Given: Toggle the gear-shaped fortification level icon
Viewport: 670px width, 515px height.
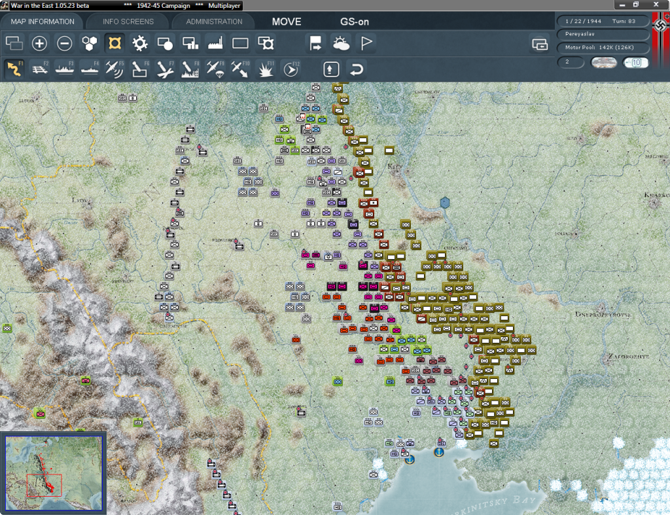Looking at the screenshot, I should click(140, 43).
